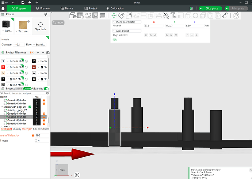This screenshot has width=252, height=179.
Task: Open the Align Object dropdown
Action: (127, 31)
